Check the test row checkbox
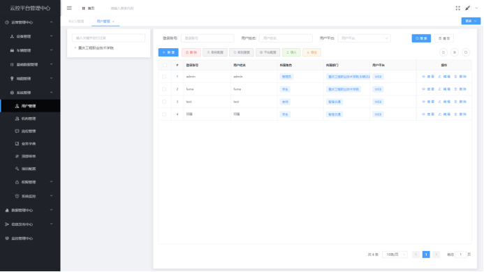 pyautogui.click(x=164, y=102)
